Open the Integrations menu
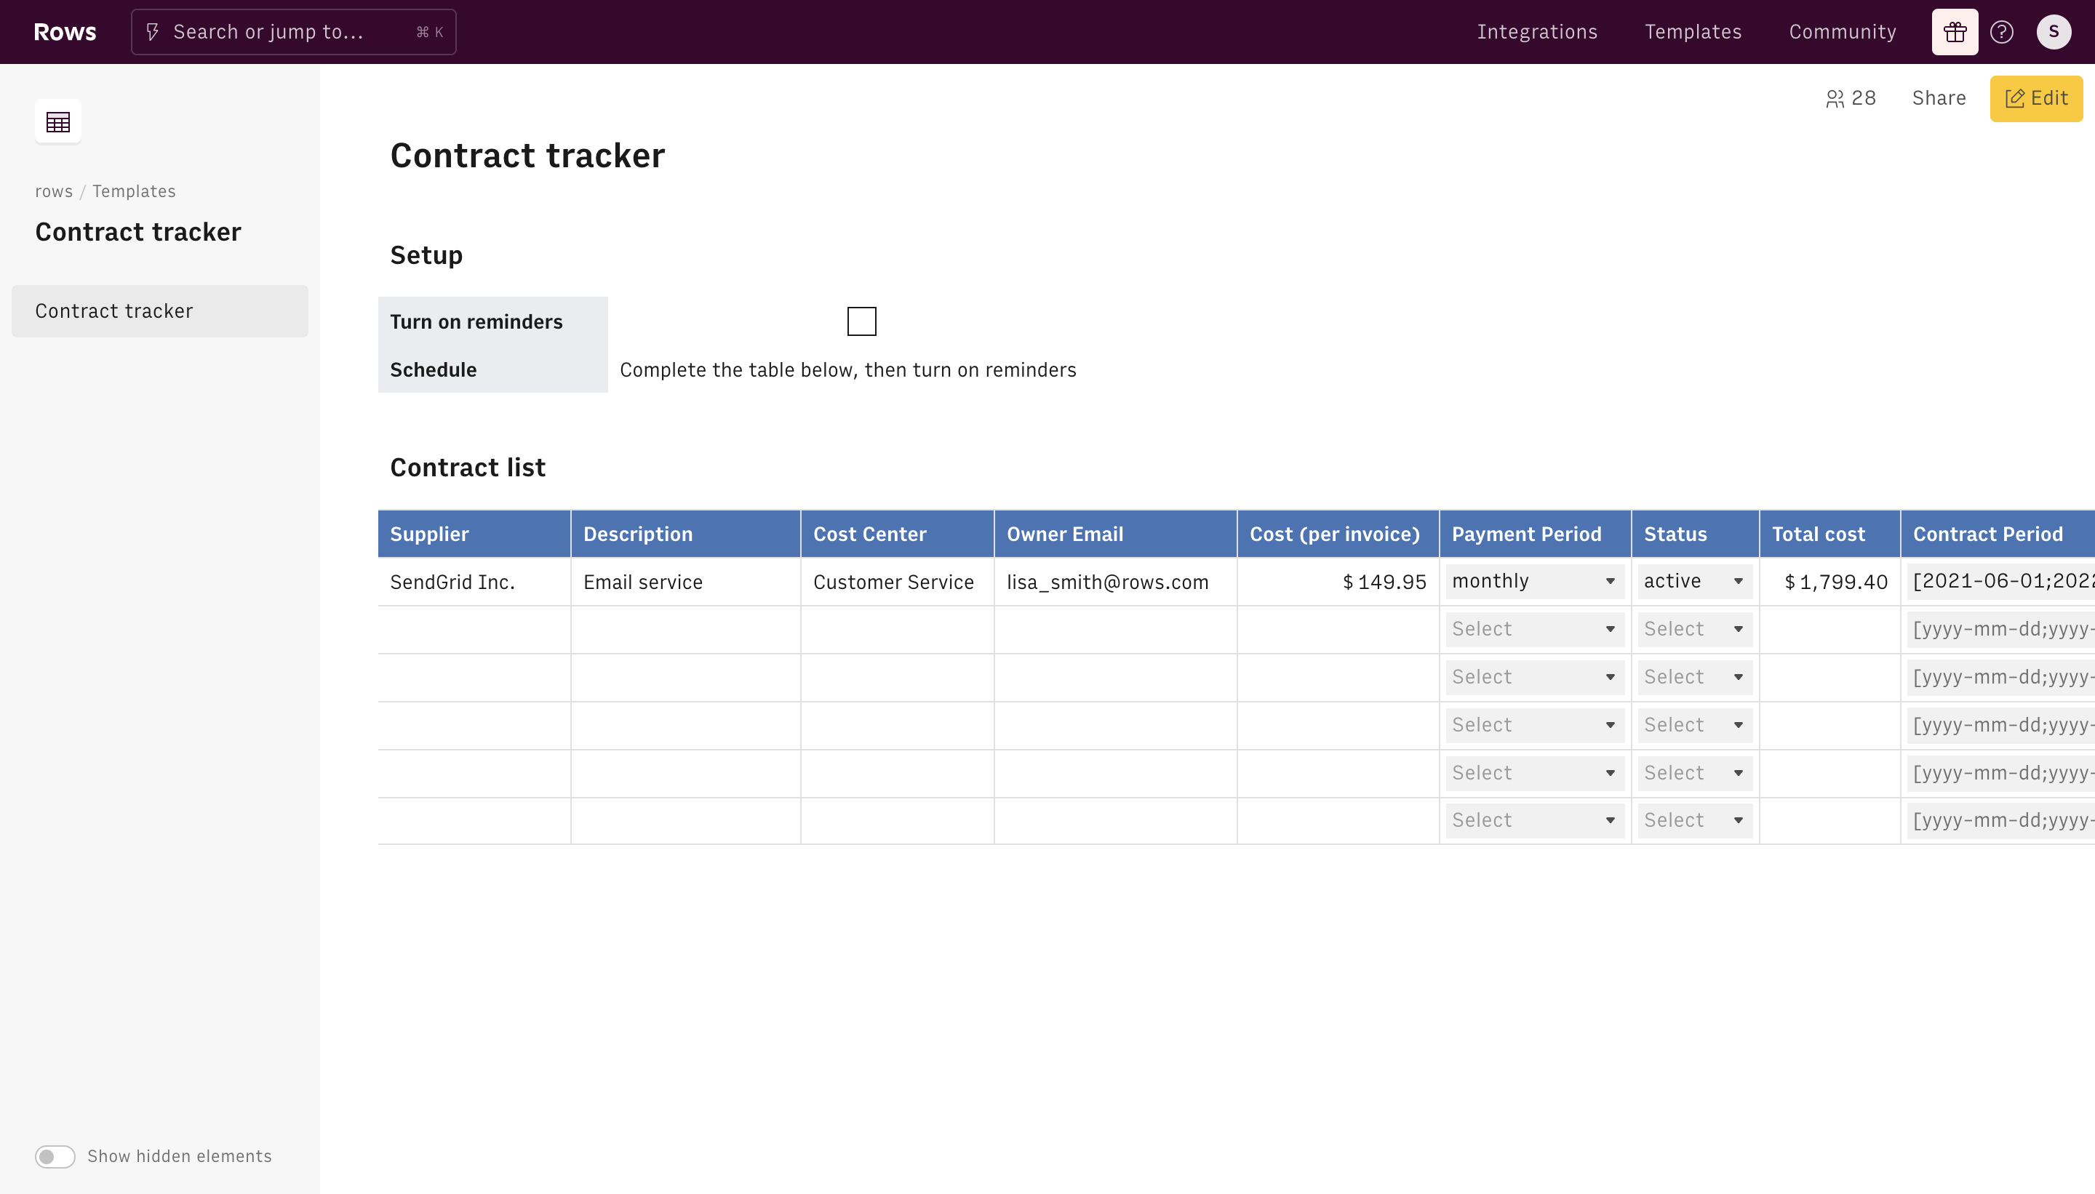The image size is (2095, 1194). [x=1536, y=32]
